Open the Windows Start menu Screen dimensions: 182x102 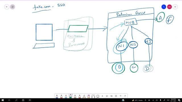point(3,100)
